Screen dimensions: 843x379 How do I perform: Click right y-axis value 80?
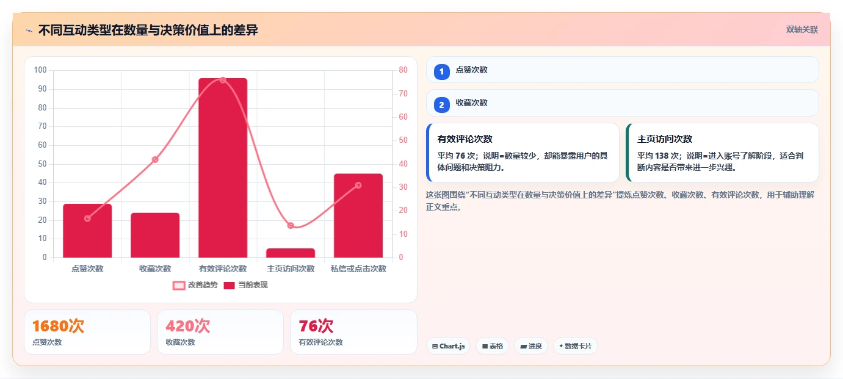tap(403, 70)
